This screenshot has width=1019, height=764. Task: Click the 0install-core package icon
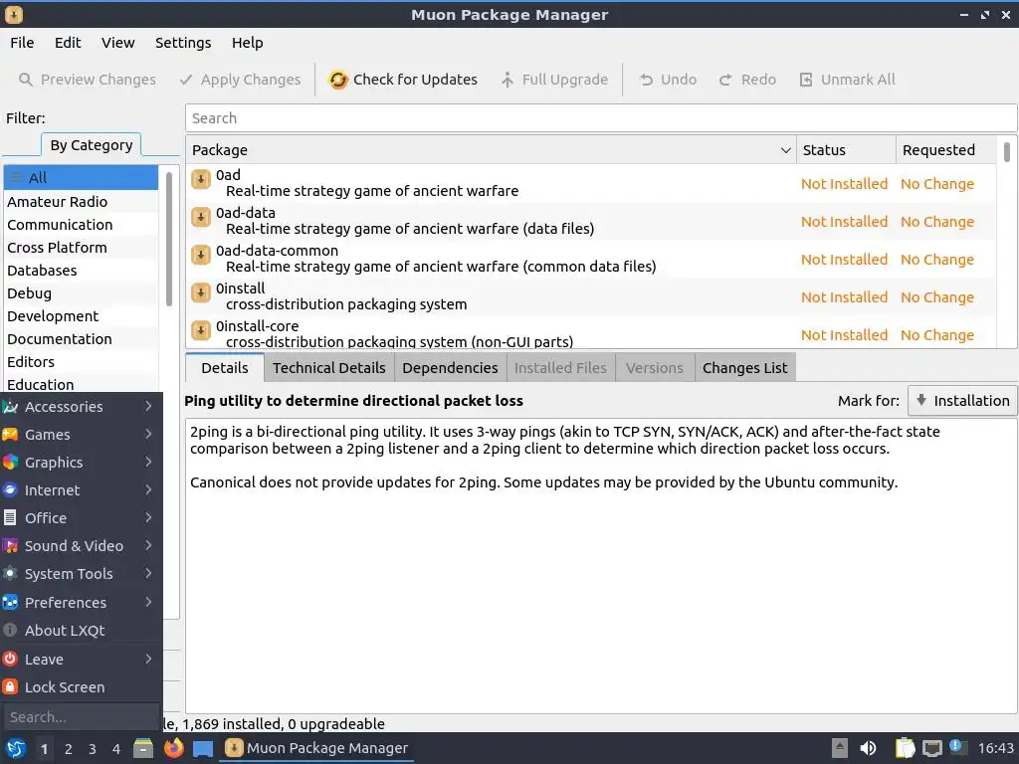coord(201,330)
